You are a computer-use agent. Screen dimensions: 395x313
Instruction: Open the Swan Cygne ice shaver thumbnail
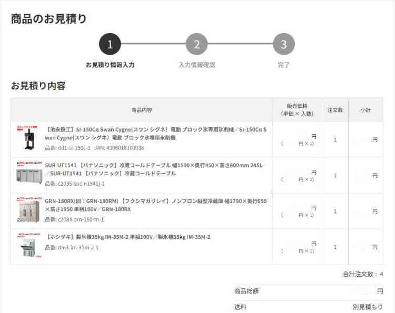(x=27, y=139)
